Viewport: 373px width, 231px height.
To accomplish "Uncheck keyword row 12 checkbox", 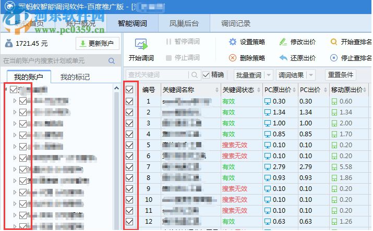I will (x=129, y=222).
